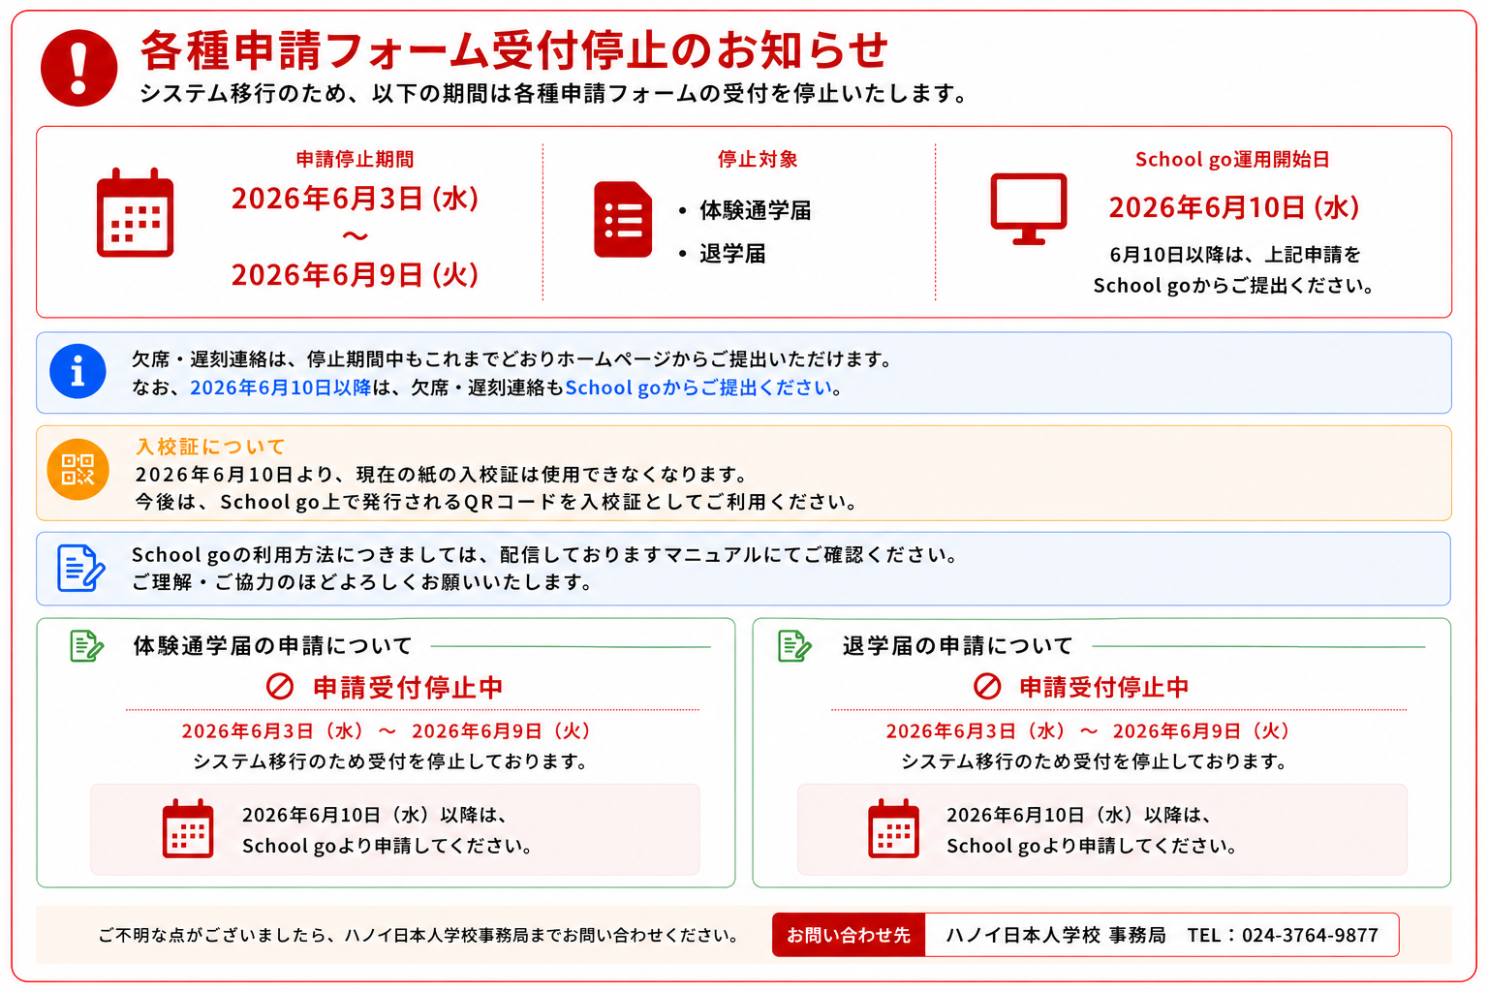The image size is (1488, 992).
Task: Click the red exclamation alert icon
Action: 79,68
